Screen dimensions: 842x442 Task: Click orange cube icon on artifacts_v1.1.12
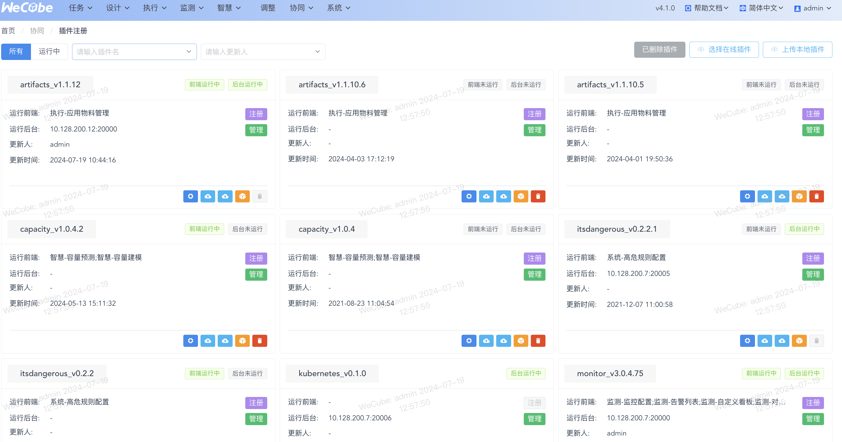point(242,196)
